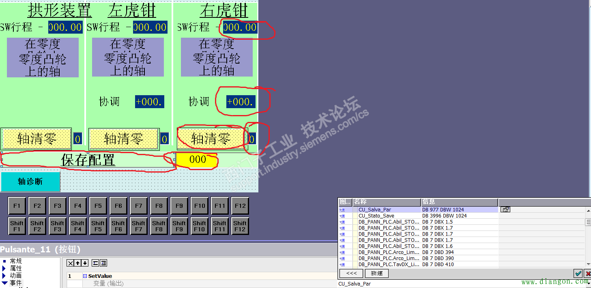Expand the 属性 properties tree node

point(4,268)
